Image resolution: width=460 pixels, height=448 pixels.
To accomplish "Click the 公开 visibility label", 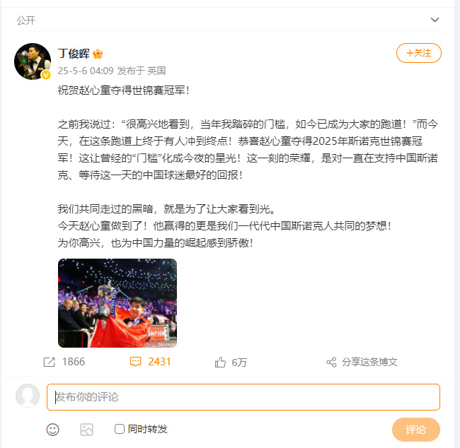I will 25,20.
